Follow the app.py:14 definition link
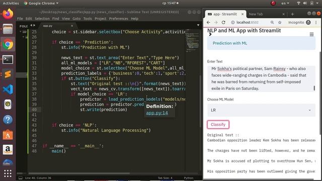Viewport: 322px width, 181px height. tap(157, 113)
